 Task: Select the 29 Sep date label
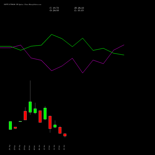tap(24, 148)
